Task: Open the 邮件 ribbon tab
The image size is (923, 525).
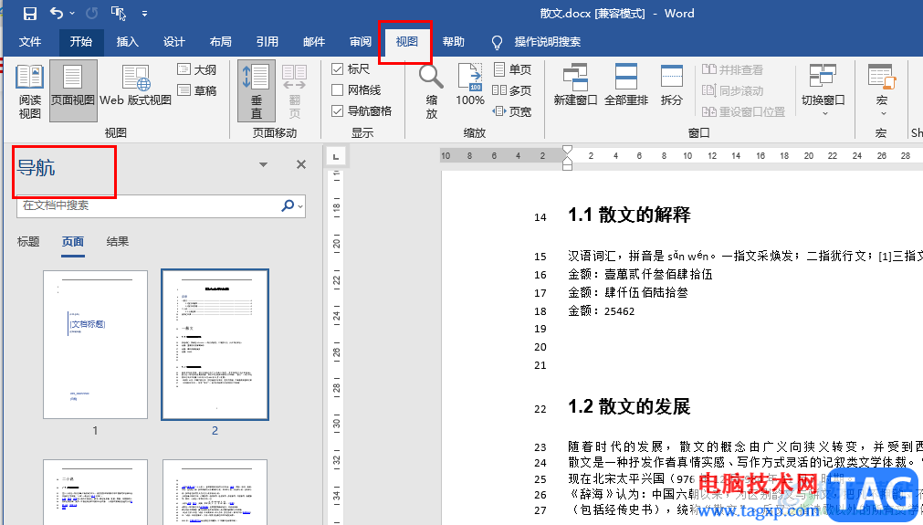Action: (x=314, y=42)
